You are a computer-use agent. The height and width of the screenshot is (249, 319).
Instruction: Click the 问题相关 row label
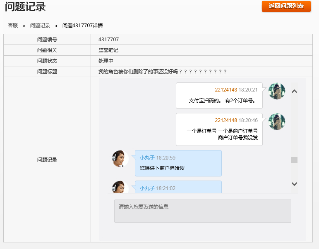coord(47,50)
